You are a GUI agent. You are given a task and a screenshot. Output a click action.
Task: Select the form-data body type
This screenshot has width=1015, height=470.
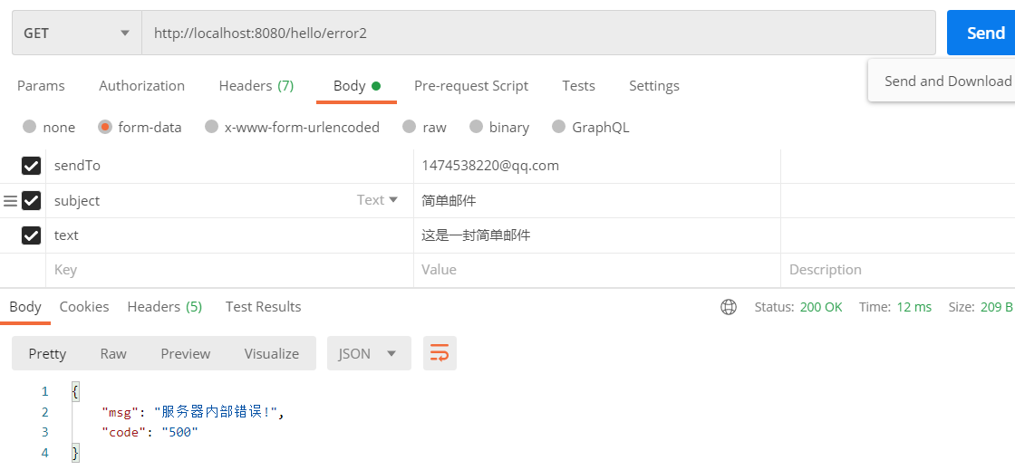coord(140,128)
